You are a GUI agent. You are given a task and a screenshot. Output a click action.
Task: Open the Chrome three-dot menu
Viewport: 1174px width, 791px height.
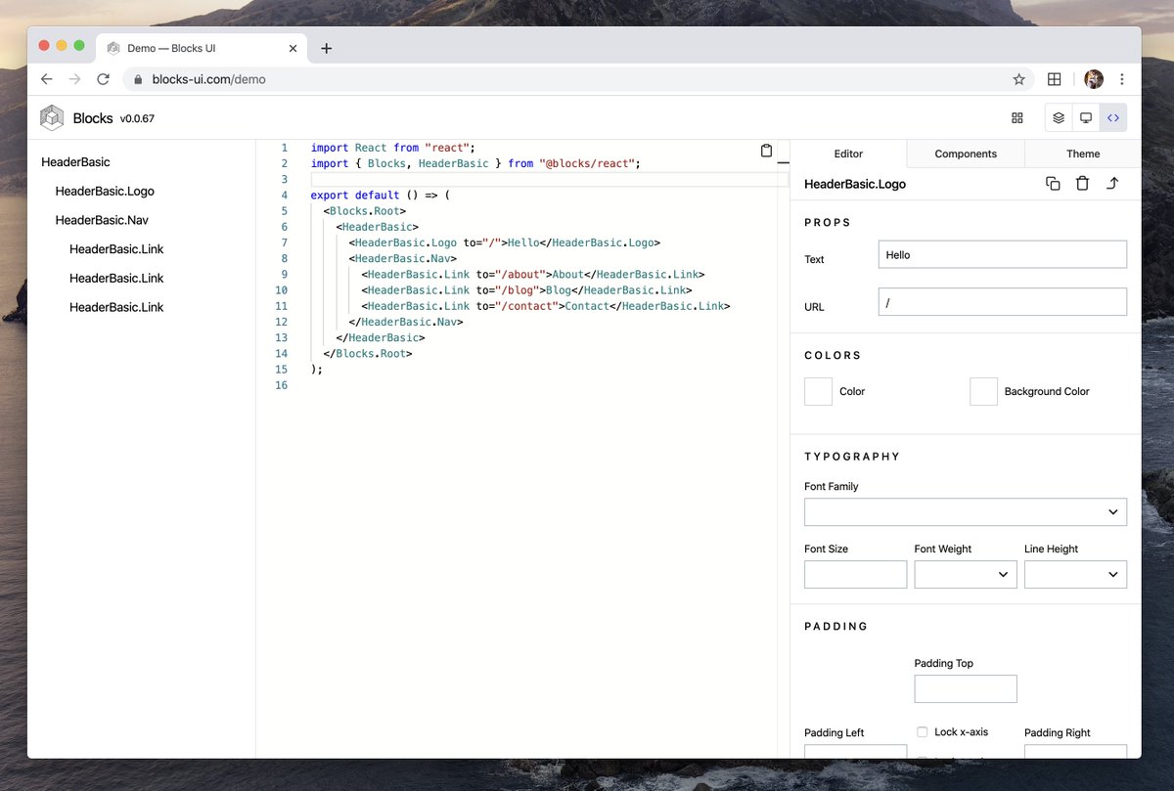1121,79
